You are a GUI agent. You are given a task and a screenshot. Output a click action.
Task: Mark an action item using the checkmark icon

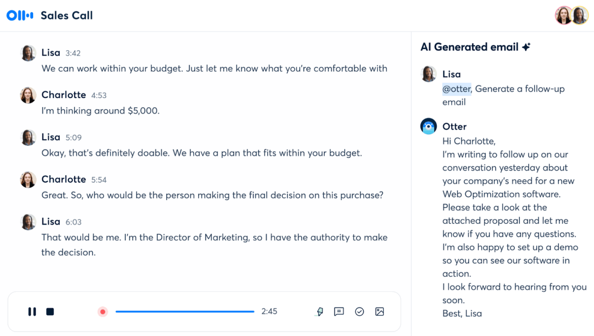coord(359,311)
